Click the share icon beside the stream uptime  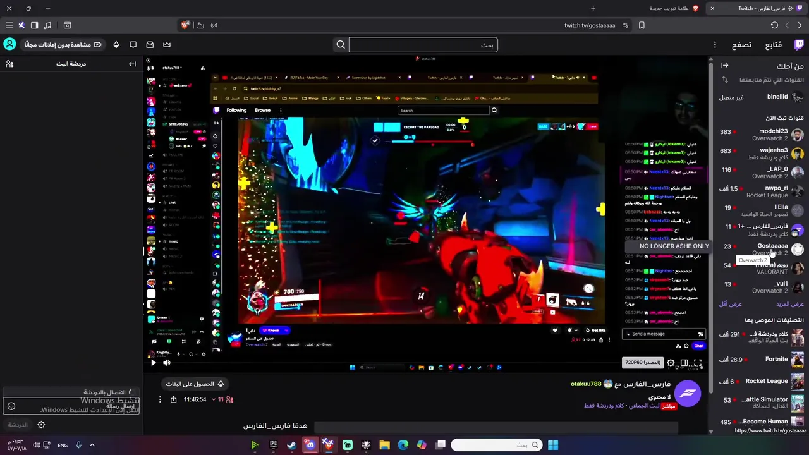coord(173,399)
